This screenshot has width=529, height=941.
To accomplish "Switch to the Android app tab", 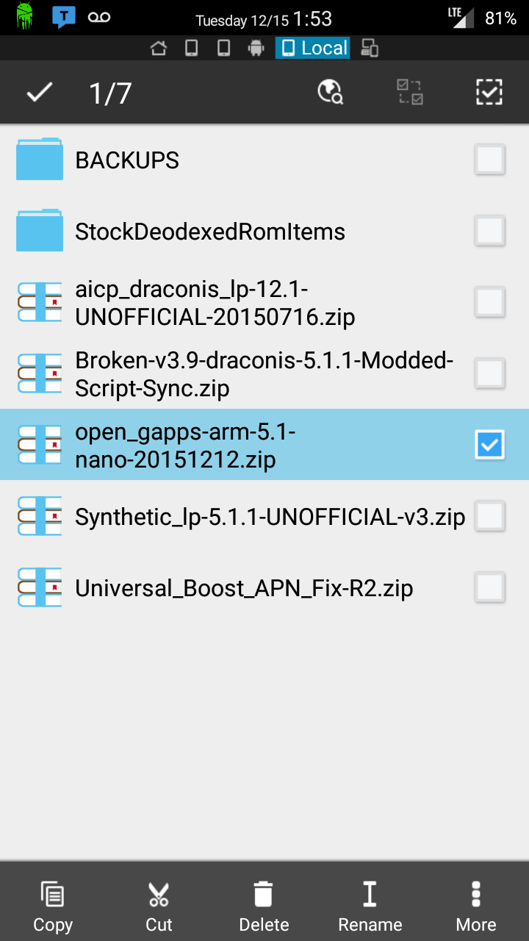I will tap(256, 49).
